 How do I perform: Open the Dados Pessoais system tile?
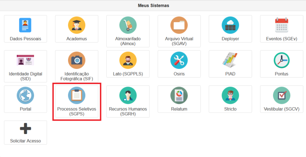click(25, 26)
